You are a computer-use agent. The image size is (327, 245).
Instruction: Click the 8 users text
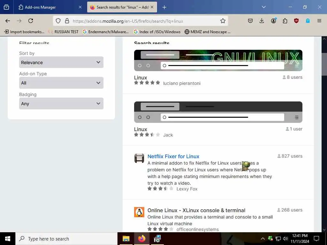294,77
